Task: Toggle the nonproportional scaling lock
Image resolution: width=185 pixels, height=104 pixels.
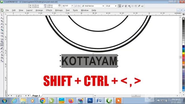Action: click(60, 5)
